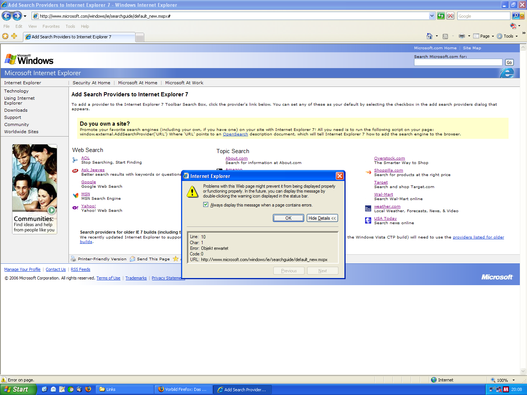This screenshot has height=395, width=527.
Task: Click the Home icon in command bar
Action: pyautogui.click(x=430, y=36)
